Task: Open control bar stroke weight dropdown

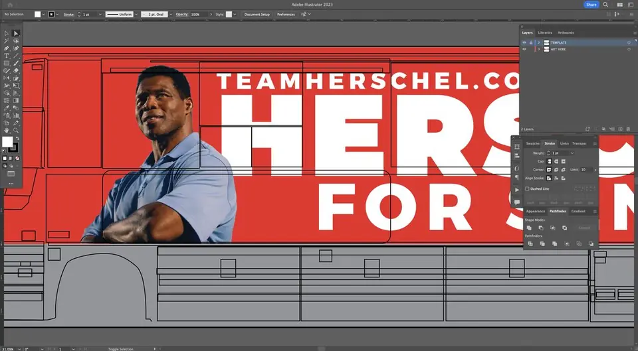Action: click(100, 14)
